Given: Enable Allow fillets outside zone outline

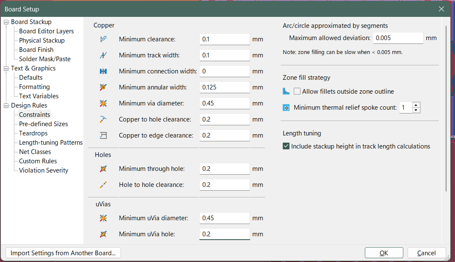Looking at the screenshot, I should tap(297, 92).
